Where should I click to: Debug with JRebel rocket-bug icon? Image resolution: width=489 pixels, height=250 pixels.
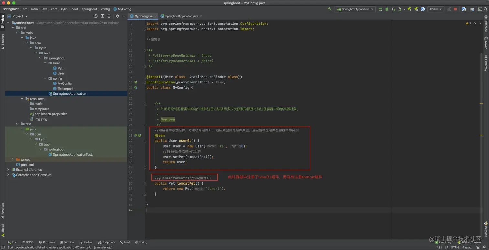click(x=416, y=9)
